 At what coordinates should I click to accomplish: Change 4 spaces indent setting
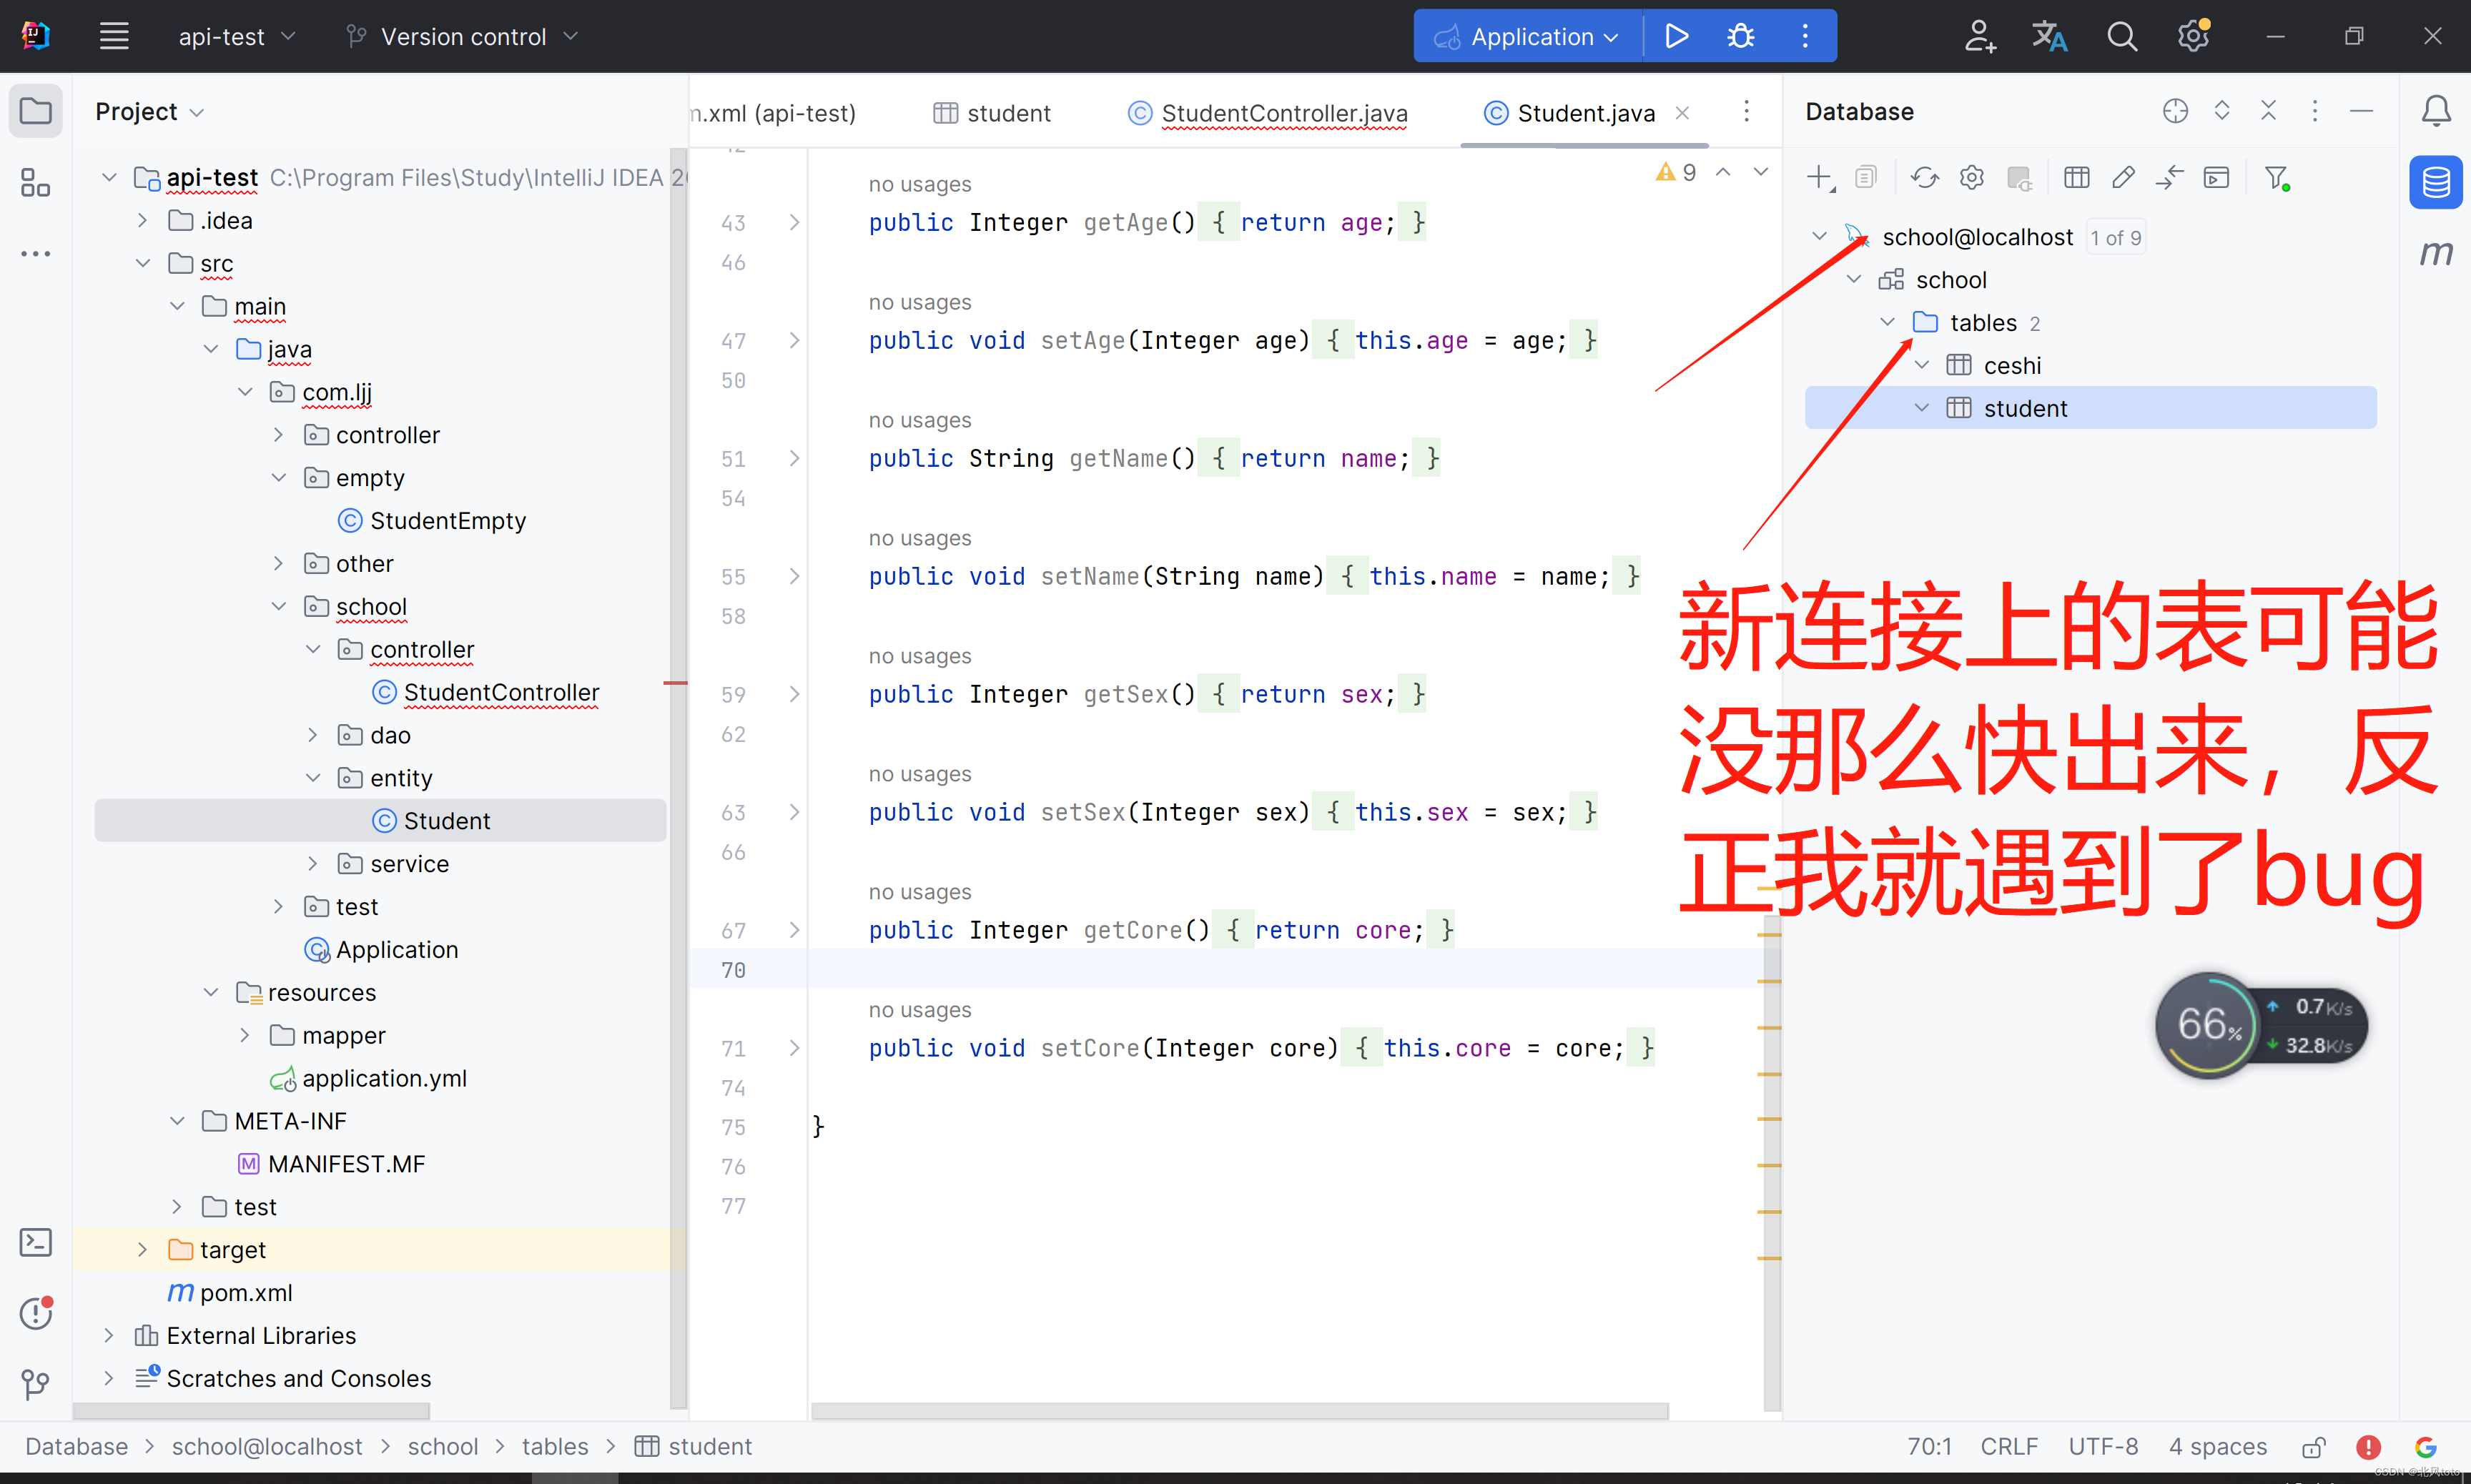2217,1447
